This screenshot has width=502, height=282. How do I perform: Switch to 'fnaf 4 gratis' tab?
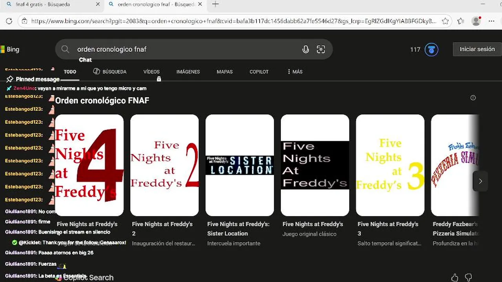[x=43, y=4]
